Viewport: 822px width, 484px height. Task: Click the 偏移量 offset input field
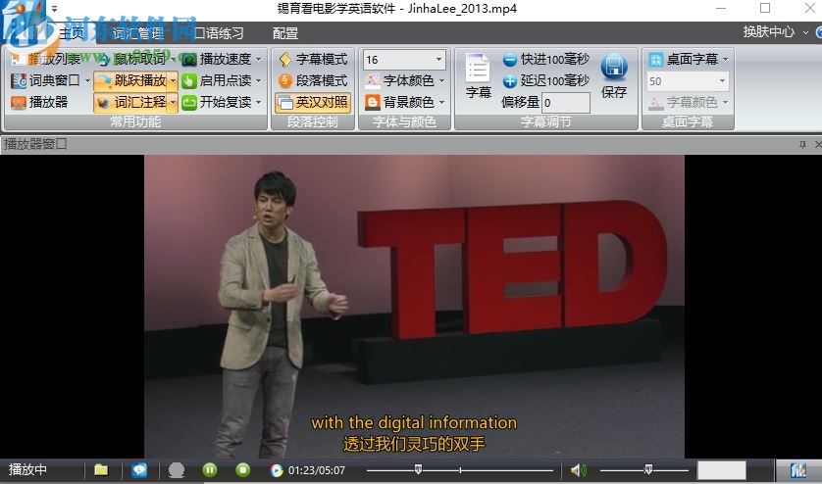[x=566, y=103]
